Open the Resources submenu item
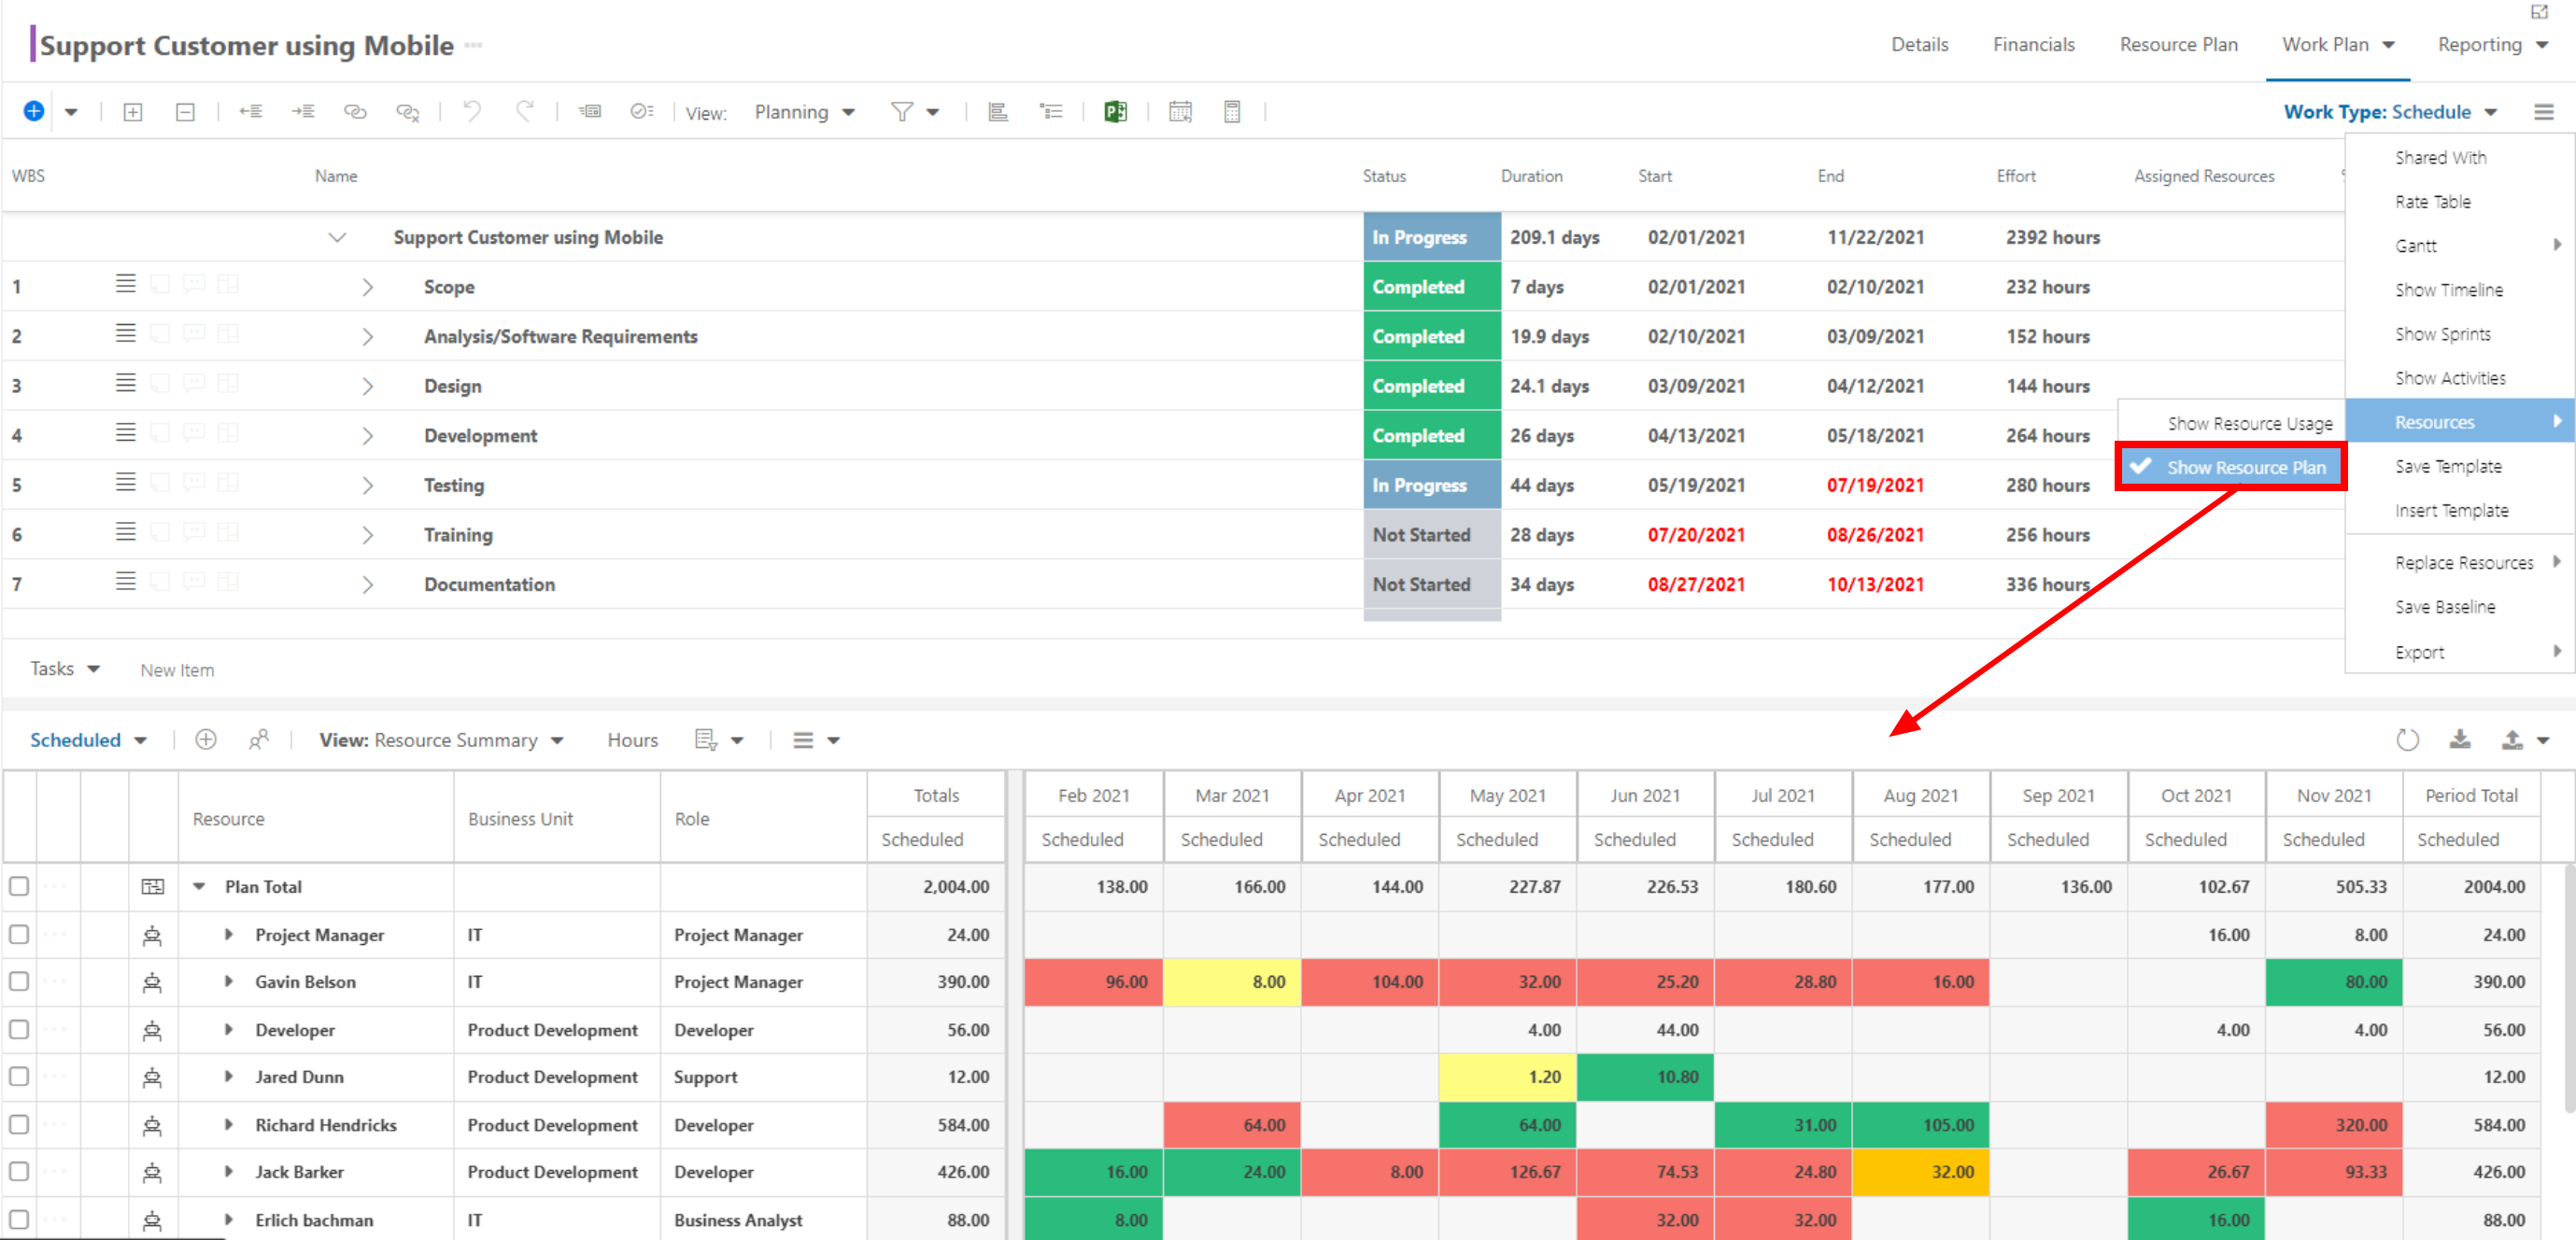Screen dimensions: 2576x1240 [2459, 421]
